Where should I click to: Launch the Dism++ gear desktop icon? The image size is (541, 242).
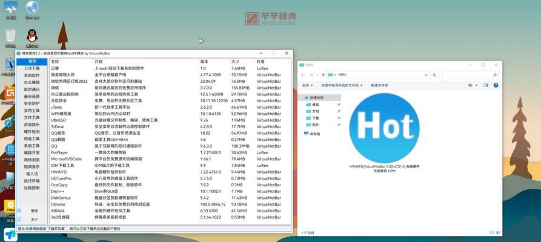click(9, 122)
